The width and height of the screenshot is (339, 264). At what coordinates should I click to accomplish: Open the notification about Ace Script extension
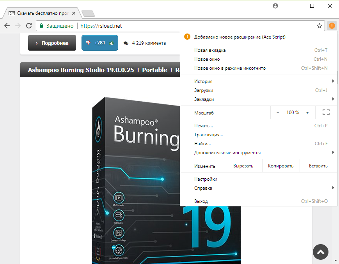coord(258,37)
